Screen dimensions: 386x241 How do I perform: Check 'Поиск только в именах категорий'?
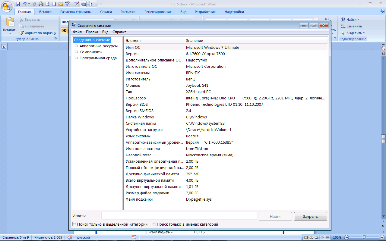(x=154, y=224)
